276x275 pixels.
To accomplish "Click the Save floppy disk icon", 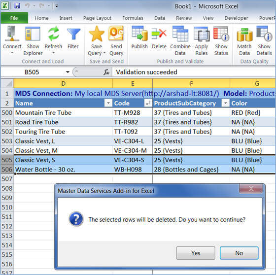I will coord(17,6).
